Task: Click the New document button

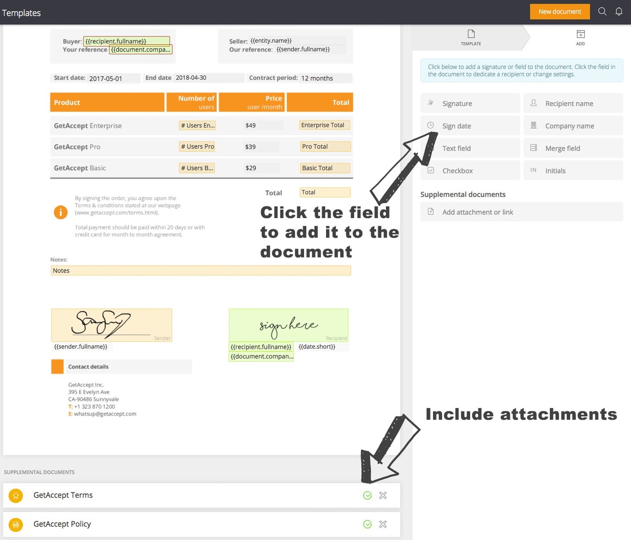Action: 560,11
